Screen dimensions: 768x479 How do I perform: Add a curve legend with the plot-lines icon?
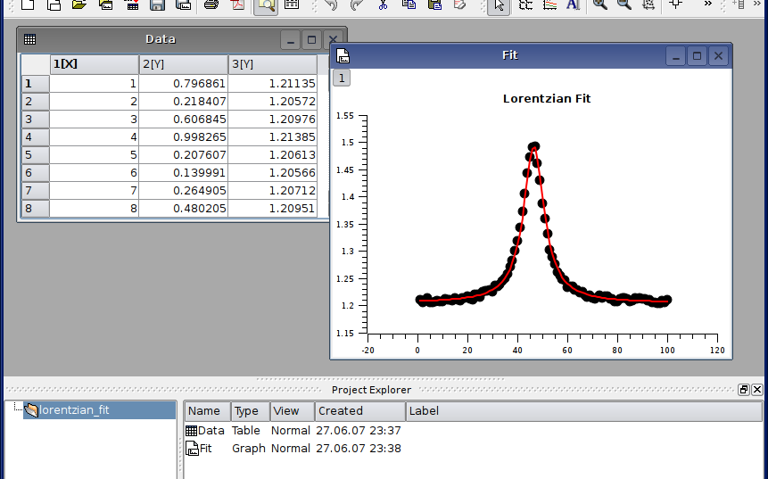(550, 4)
